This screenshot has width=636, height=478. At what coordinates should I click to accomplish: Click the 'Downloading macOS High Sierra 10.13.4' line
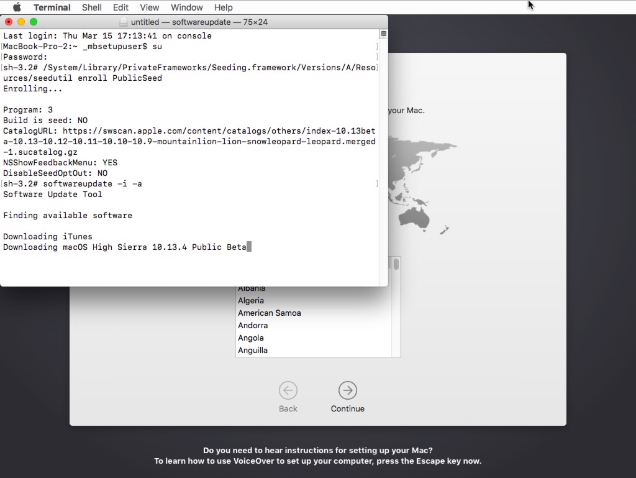pyautogui.click(x=124, y=247)
